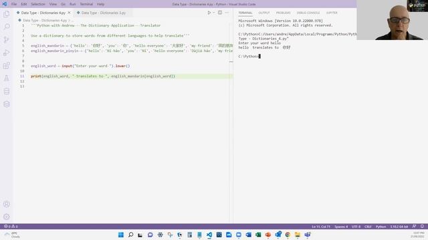
Task: Open File Explorer folder in taskbar
Action: [x=298, y=235]
